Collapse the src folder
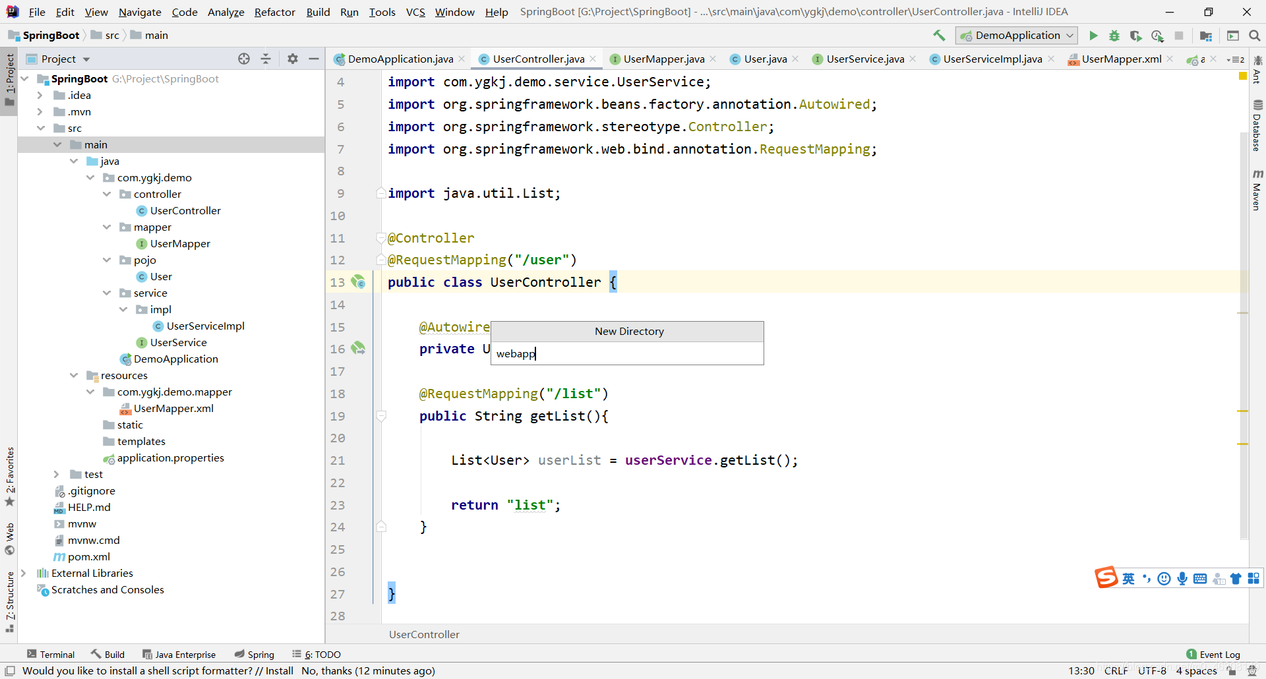The image size is (1266, 679). point(40,129)
